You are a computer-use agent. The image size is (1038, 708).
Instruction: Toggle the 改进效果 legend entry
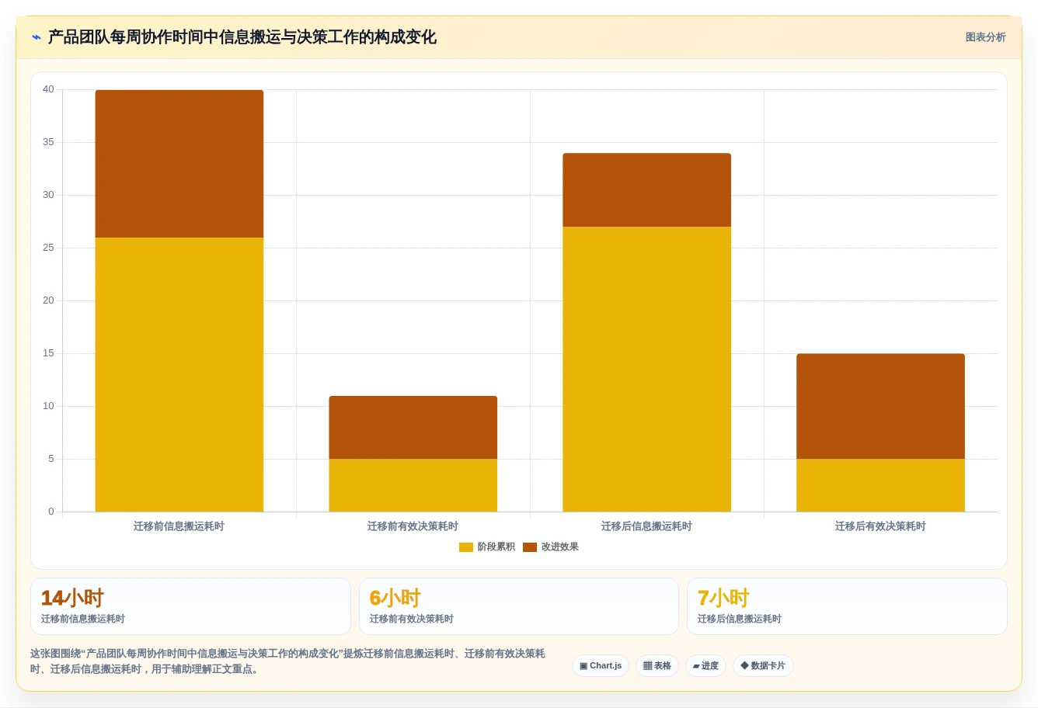click(551, 547)
